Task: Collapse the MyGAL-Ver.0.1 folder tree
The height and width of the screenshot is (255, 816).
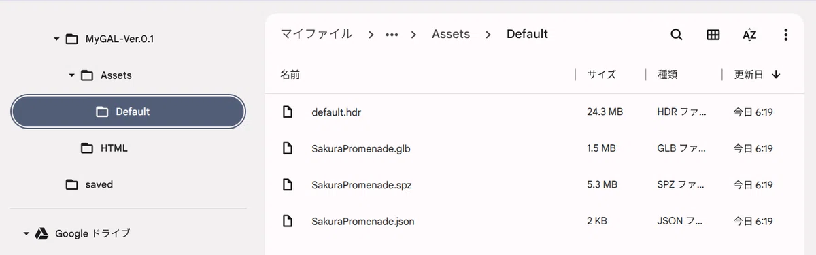Action: [x=56, y=39]
